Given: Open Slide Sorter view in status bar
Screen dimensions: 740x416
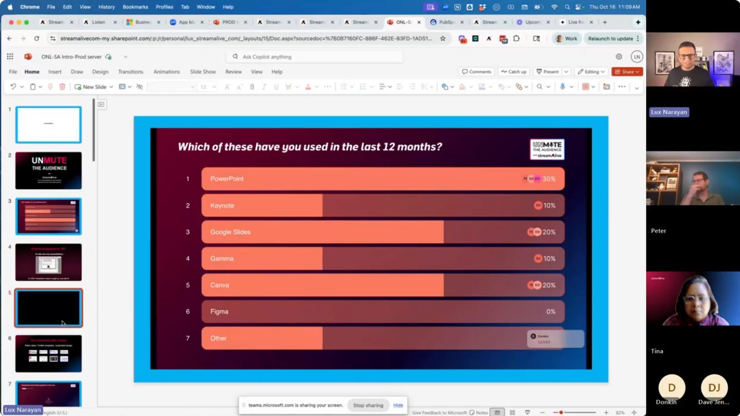Looking at the screenshot, I should pos(512,413).
